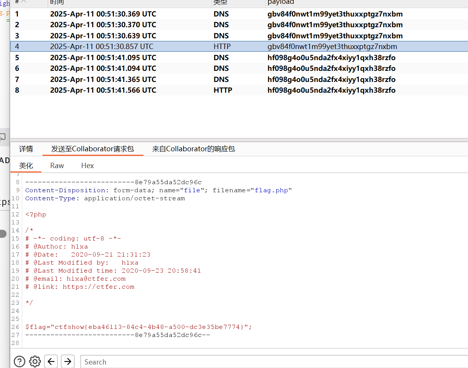This screenshot has width=468, height=368.
Task: Select the 发送至Collaborator请求包 tab
Action: (x=93, y=149)
